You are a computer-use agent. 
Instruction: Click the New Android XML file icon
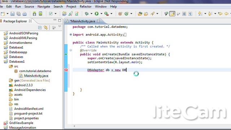pos(77,14)
